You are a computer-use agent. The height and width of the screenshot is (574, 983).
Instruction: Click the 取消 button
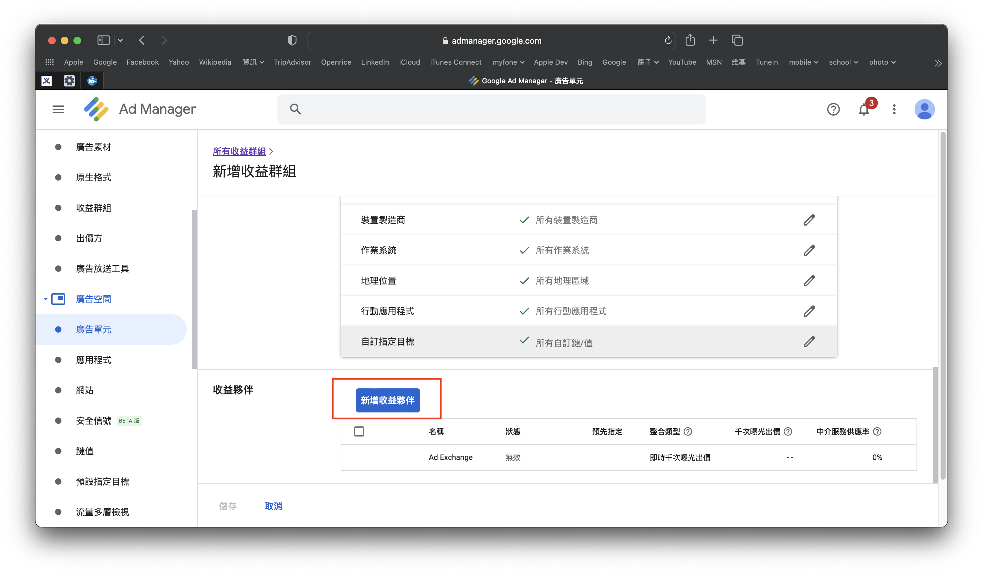pyautogui.click(x=273, y=507)
